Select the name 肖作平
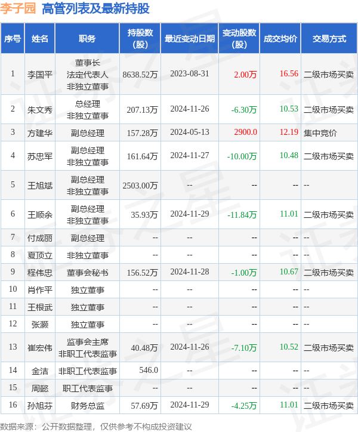 pyautogui.click(x=40, y=290)
